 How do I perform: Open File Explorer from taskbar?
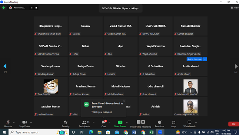pyautogui.click(x=100, y=132)
